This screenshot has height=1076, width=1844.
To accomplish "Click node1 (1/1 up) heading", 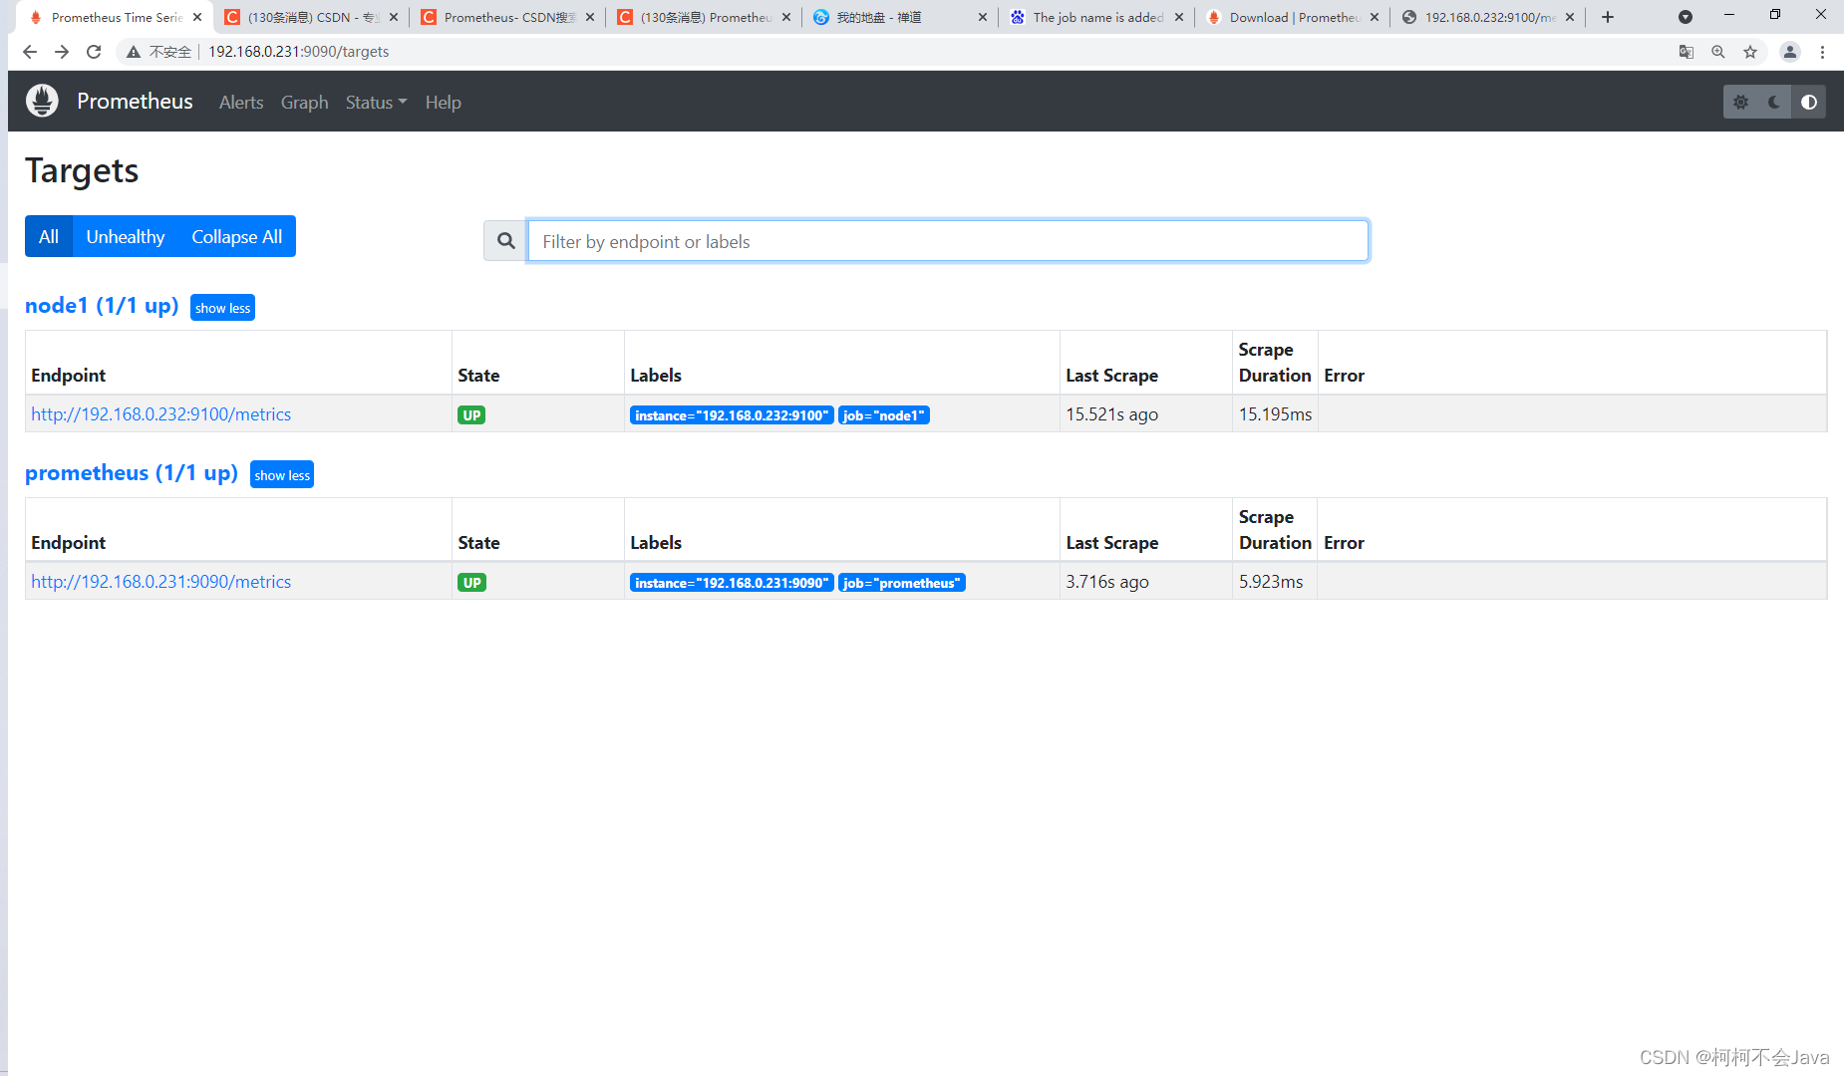I will pos(102,306).
